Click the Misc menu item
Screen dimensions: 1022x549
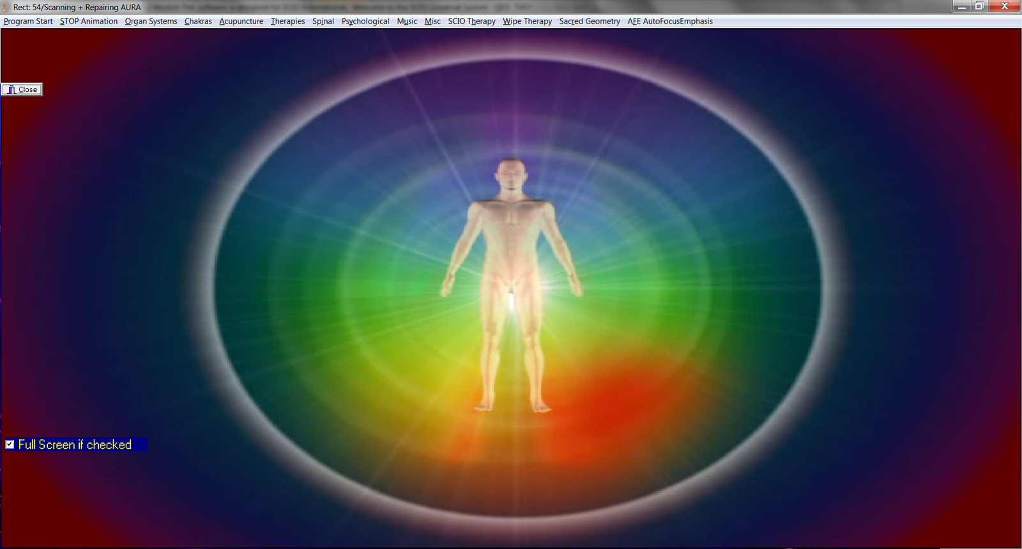click(432, 21)
